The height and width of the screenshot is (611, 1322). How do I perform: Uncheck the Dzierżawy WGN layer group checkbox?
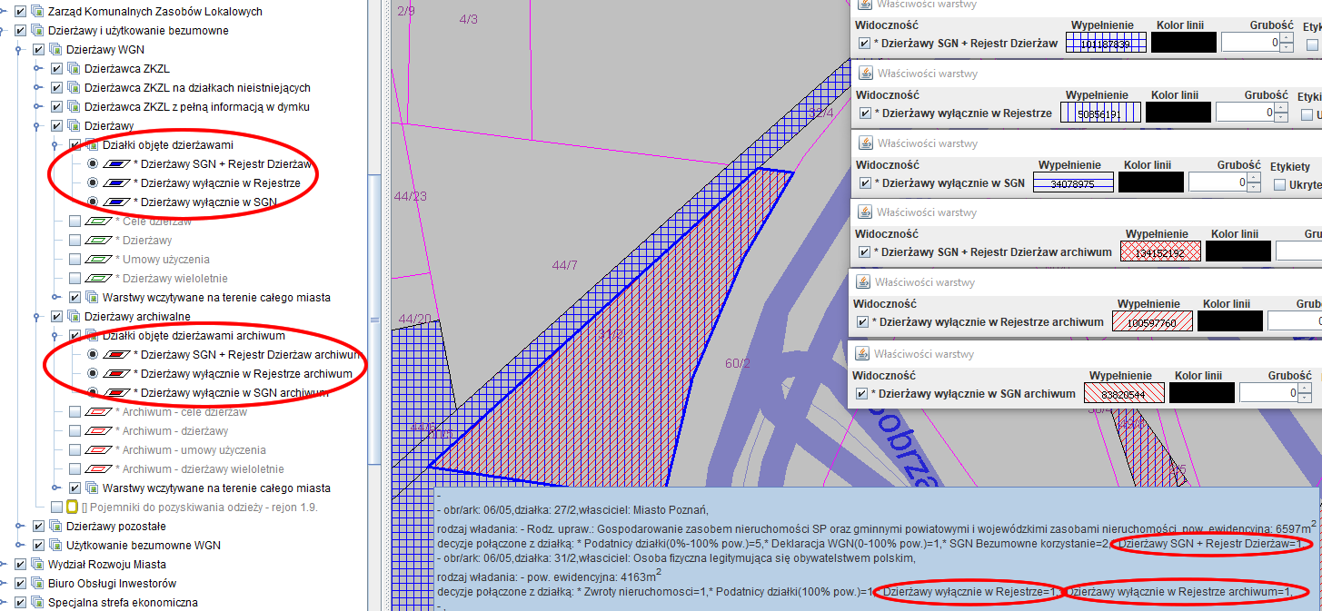38,50
